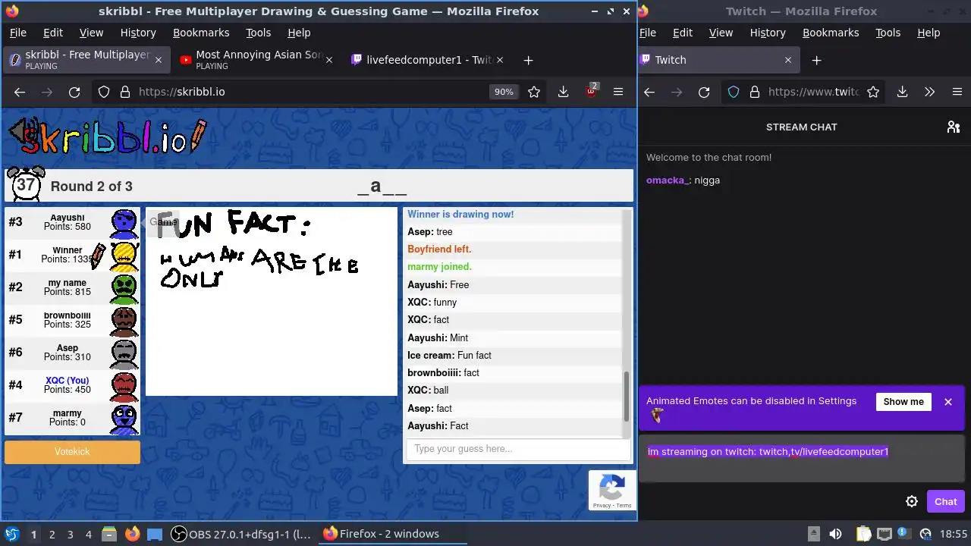The image size is (971, 546).
Task: Go back in the skribbl Firefox window
Action: coord(20,92)
